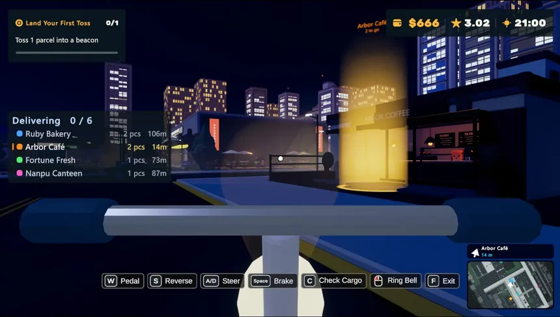Click the A/D key icon for Steer

(x=211, y=281)
